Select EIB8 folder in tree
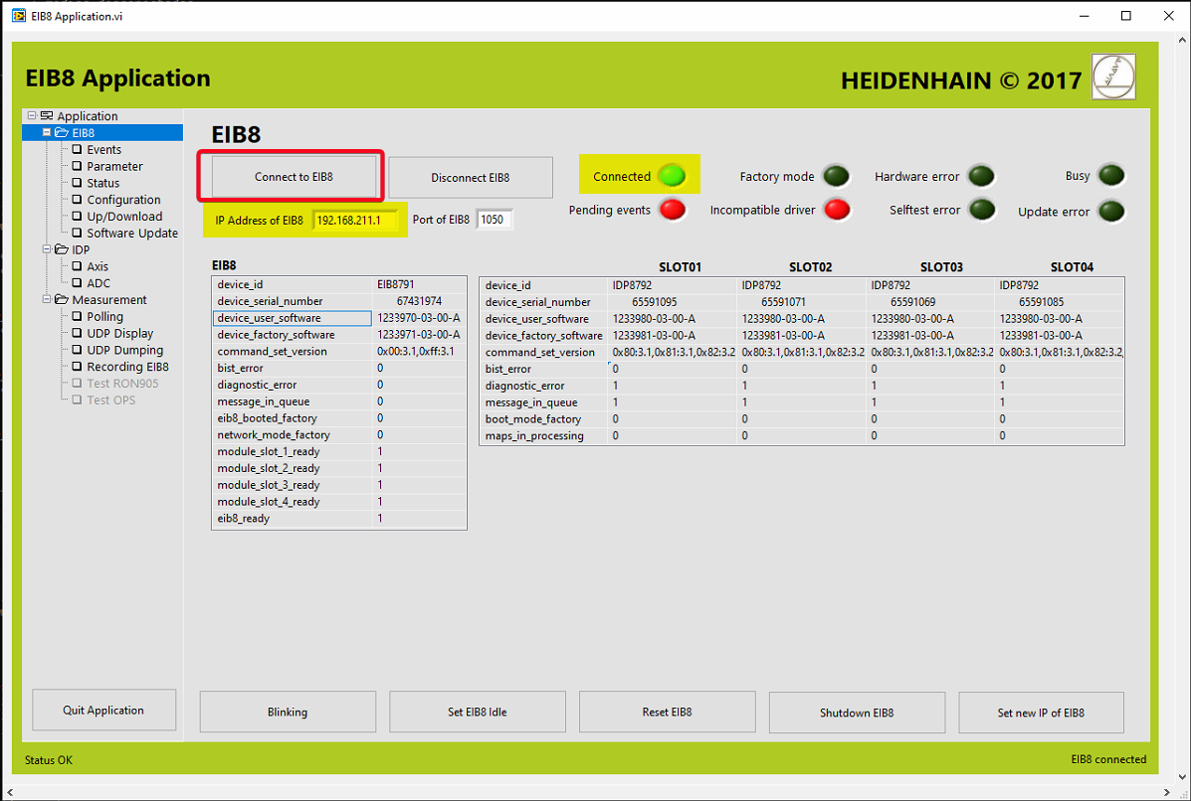Image resolution: width=1191 pixels, height=801 pixels. point(84,133)
